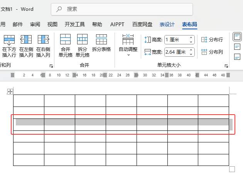Image resolution: width=243 pixels, height=186 pixels.
Task: Click the search (搜索) box
Action: 122,9
